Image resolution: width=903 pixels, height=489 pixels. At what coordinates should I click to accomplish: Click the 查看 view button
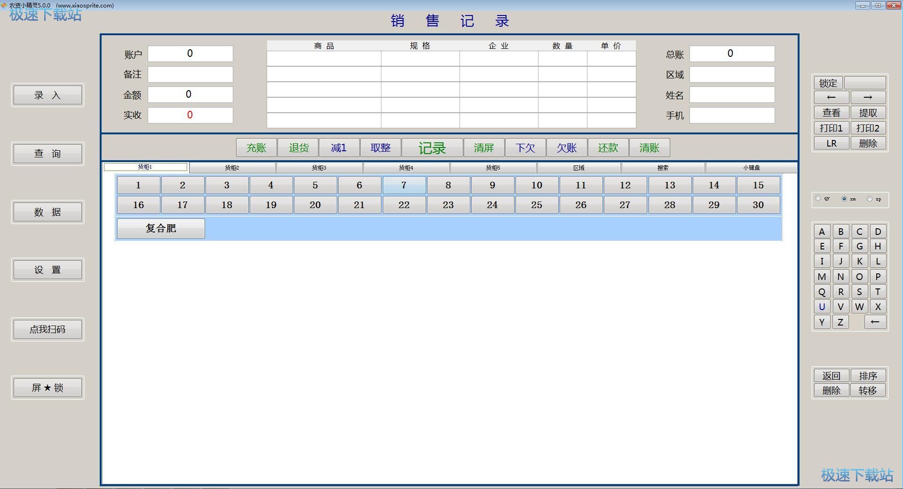click(x=832, y=113)
